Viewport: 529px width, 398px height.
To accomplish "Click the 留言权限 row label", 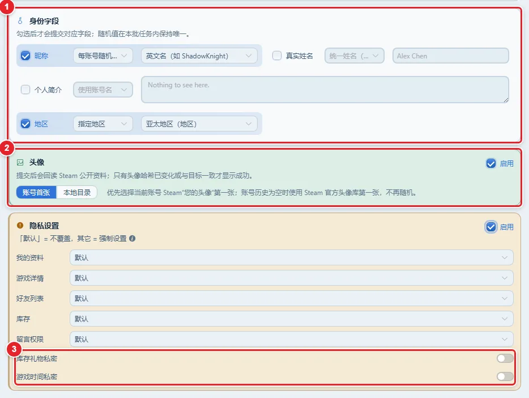I will tap(30, 339).
